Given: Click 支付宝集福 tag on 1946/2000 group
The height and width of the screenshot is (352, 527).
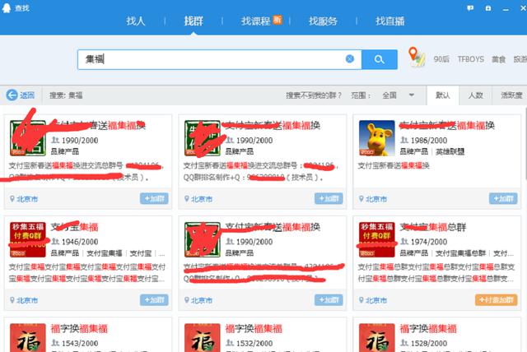Looking at the screenshot, I should (105, 253).
